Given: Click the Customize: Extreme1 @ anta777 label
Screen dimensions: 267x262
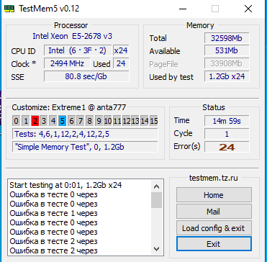Looking at the screenshot, I should [69, 107].
